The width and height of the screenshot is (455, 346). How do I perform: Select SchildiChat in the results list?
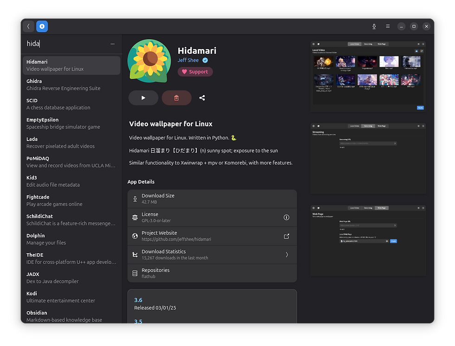point(71,220)
